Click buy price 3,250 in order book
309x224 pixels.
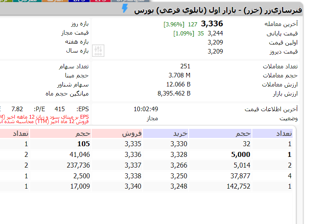point(179,176)
